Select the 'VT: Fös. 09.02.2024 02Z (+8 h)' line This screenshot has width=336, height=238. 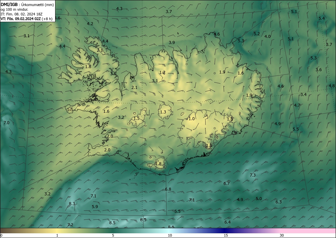(27, 19)
